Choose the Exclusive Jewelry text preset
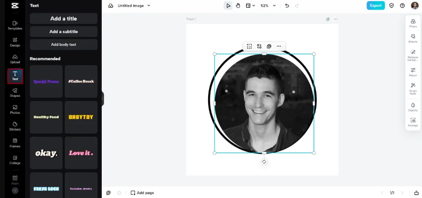The width and height of the screenshot is (422, 198). (x=81, y=185)
